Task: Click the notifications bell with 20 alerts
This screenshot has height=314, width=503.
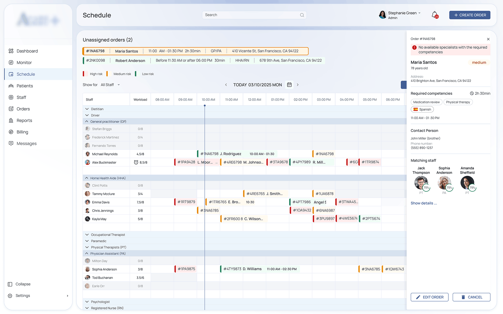Action: click(x=435, y=15)
